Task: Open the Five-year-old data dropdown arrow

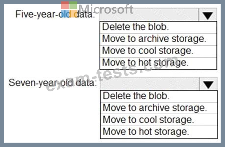Action: (x=208, y=16)
